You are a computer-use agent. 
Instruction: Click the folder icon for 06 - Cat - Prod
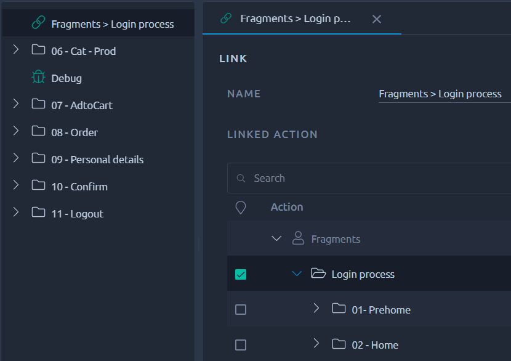pos(38,49)
